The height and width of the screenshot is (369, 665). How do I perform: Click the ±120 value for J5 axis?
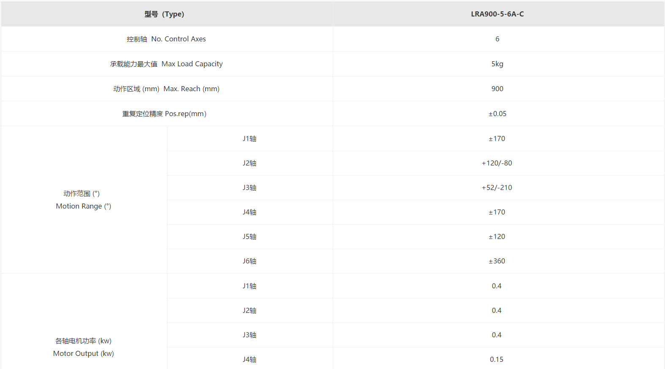click(x=497, y=236)
